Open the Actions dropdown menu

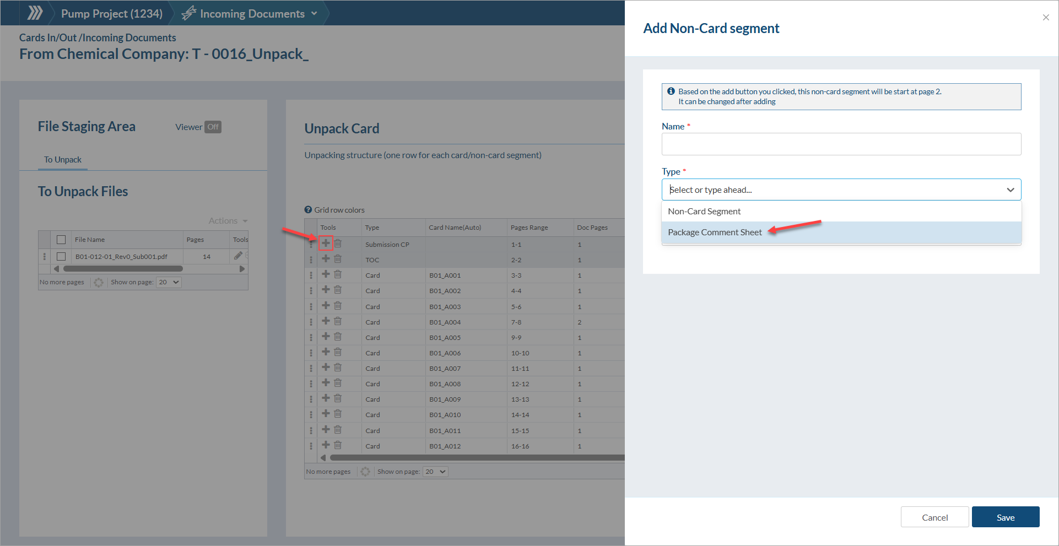(x=228, y=221)
